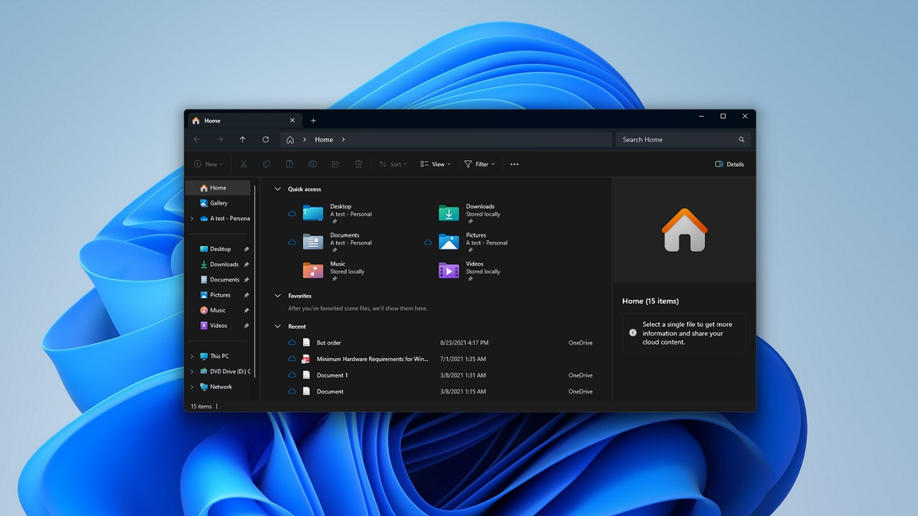The width and height of the screenshot is (918, 516).
Task: Expand the DVD Drive tree node
Action: (x=192, y=372)
